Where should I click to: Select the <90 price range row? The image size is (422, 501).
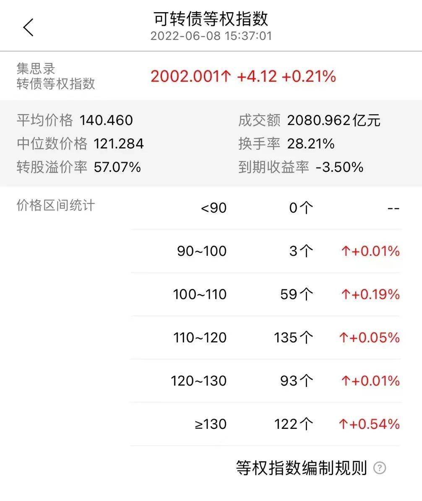266,208
